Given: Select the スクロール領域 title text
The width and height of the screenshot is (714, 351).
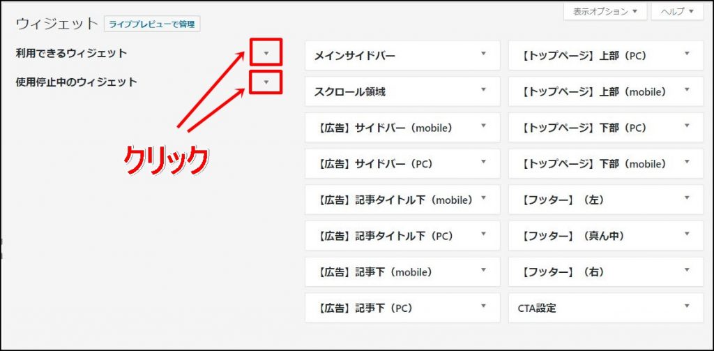Looking at the screenshot, I should point(350,92).
